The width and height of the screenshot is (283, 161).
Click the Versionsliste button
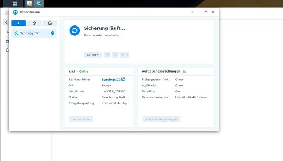point(81,119)
